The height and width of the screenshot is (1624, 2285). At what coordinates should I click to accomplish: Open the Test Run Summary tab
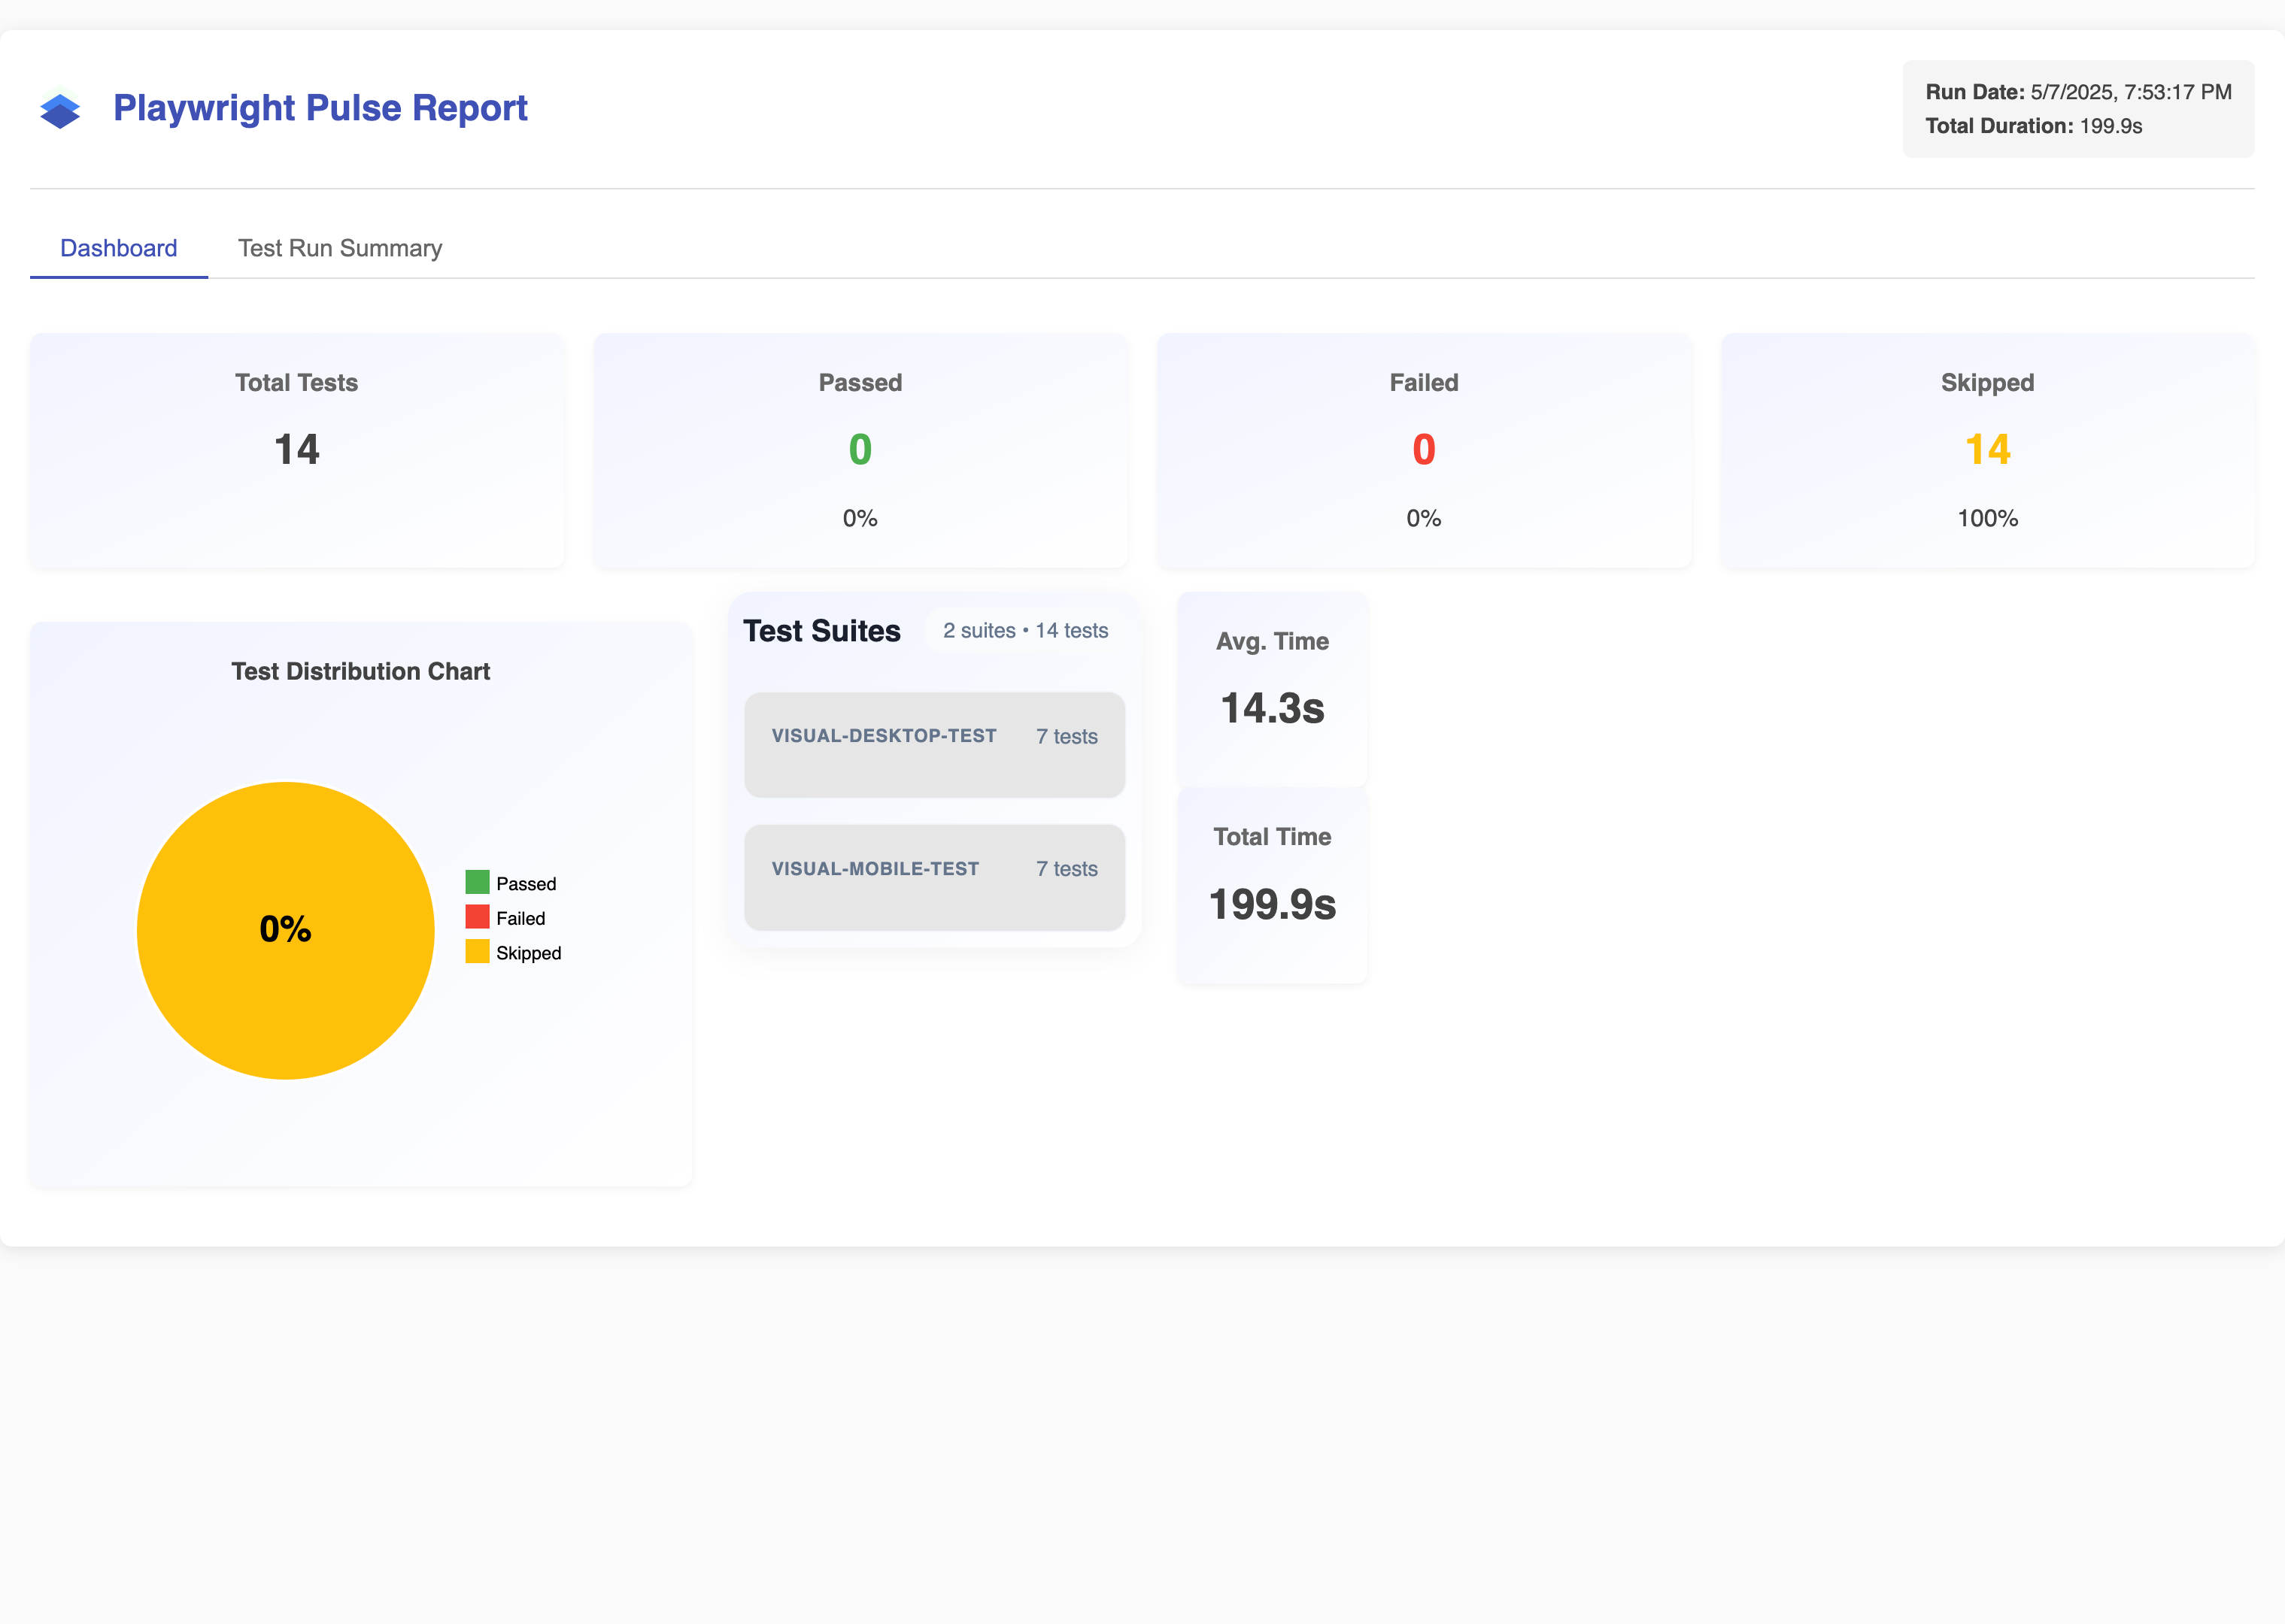click(339, 248)
